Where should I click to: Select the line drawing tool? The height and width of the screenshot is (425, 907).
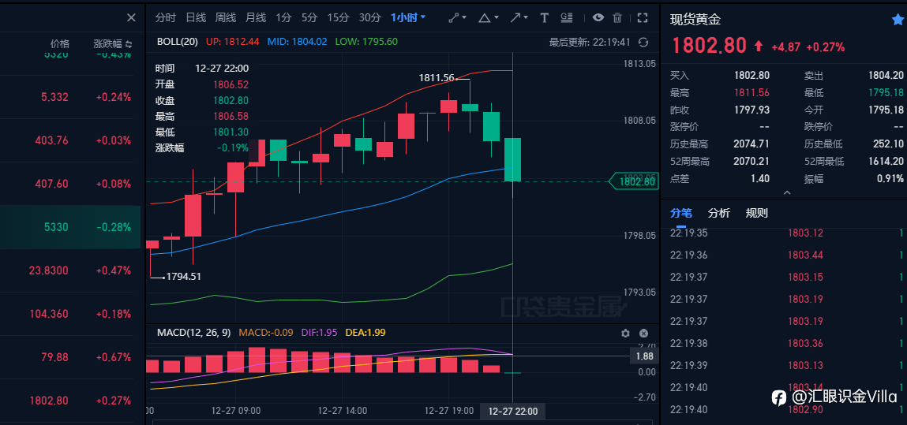455,18
